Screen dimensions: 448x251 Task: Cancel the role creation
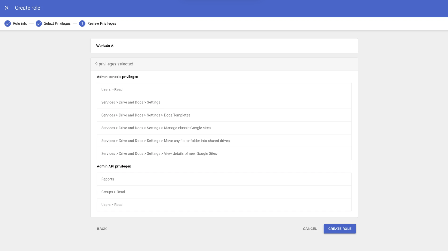[x=310, y=229]
